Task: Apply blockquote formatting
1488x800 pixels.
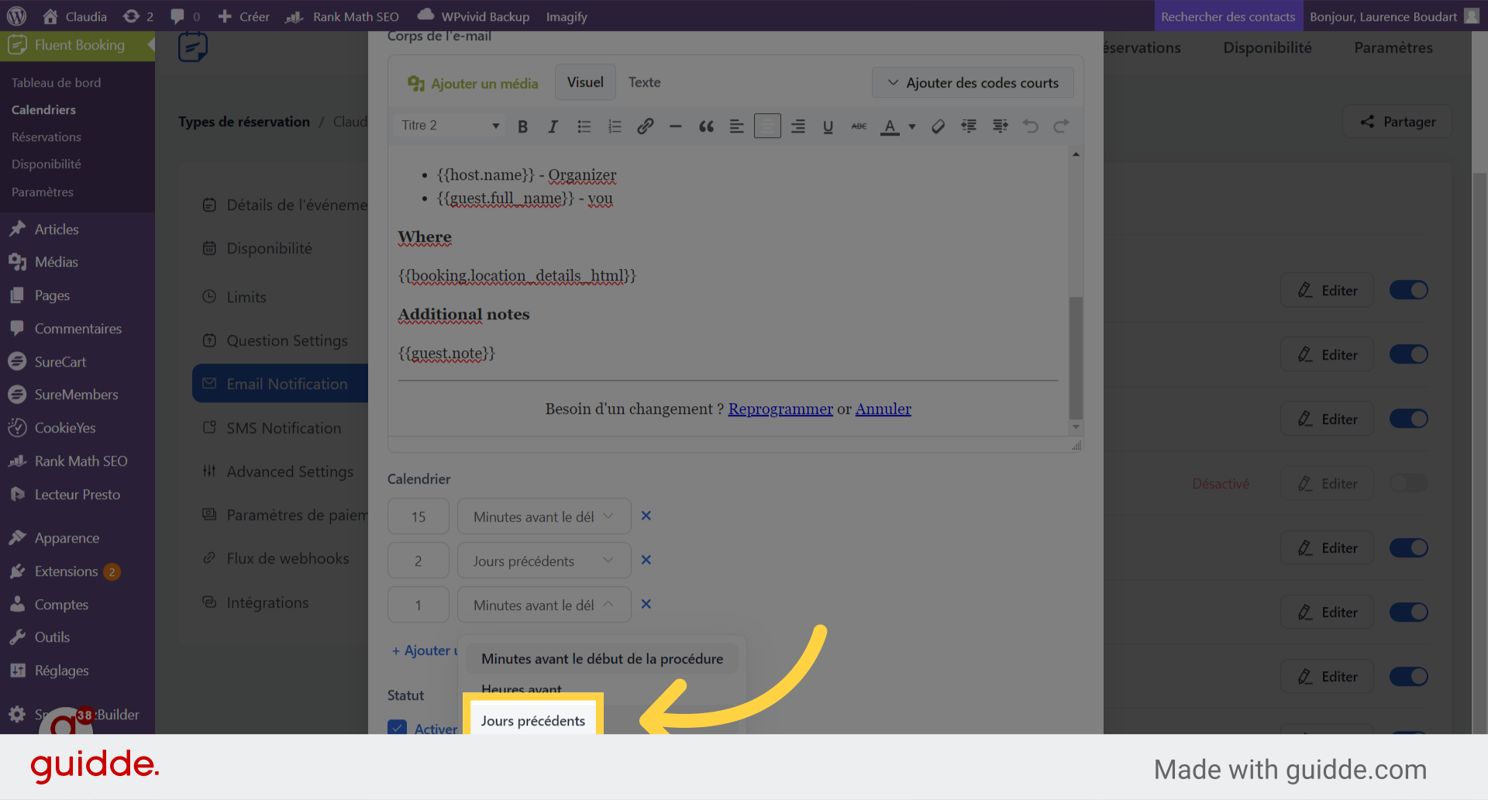Action: [706, 126]
